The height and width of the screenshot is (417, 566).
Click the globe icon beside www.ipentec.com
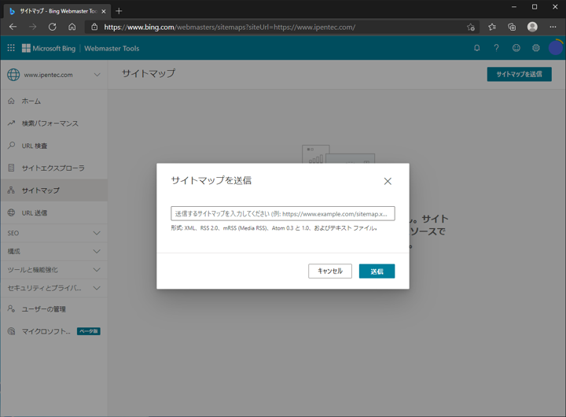point(13,75)
